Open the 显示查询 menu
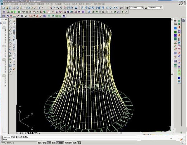 tap(23, 4)
